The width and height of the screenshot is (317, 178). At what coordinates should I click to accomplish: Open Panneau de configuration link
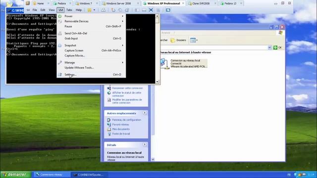127,120
